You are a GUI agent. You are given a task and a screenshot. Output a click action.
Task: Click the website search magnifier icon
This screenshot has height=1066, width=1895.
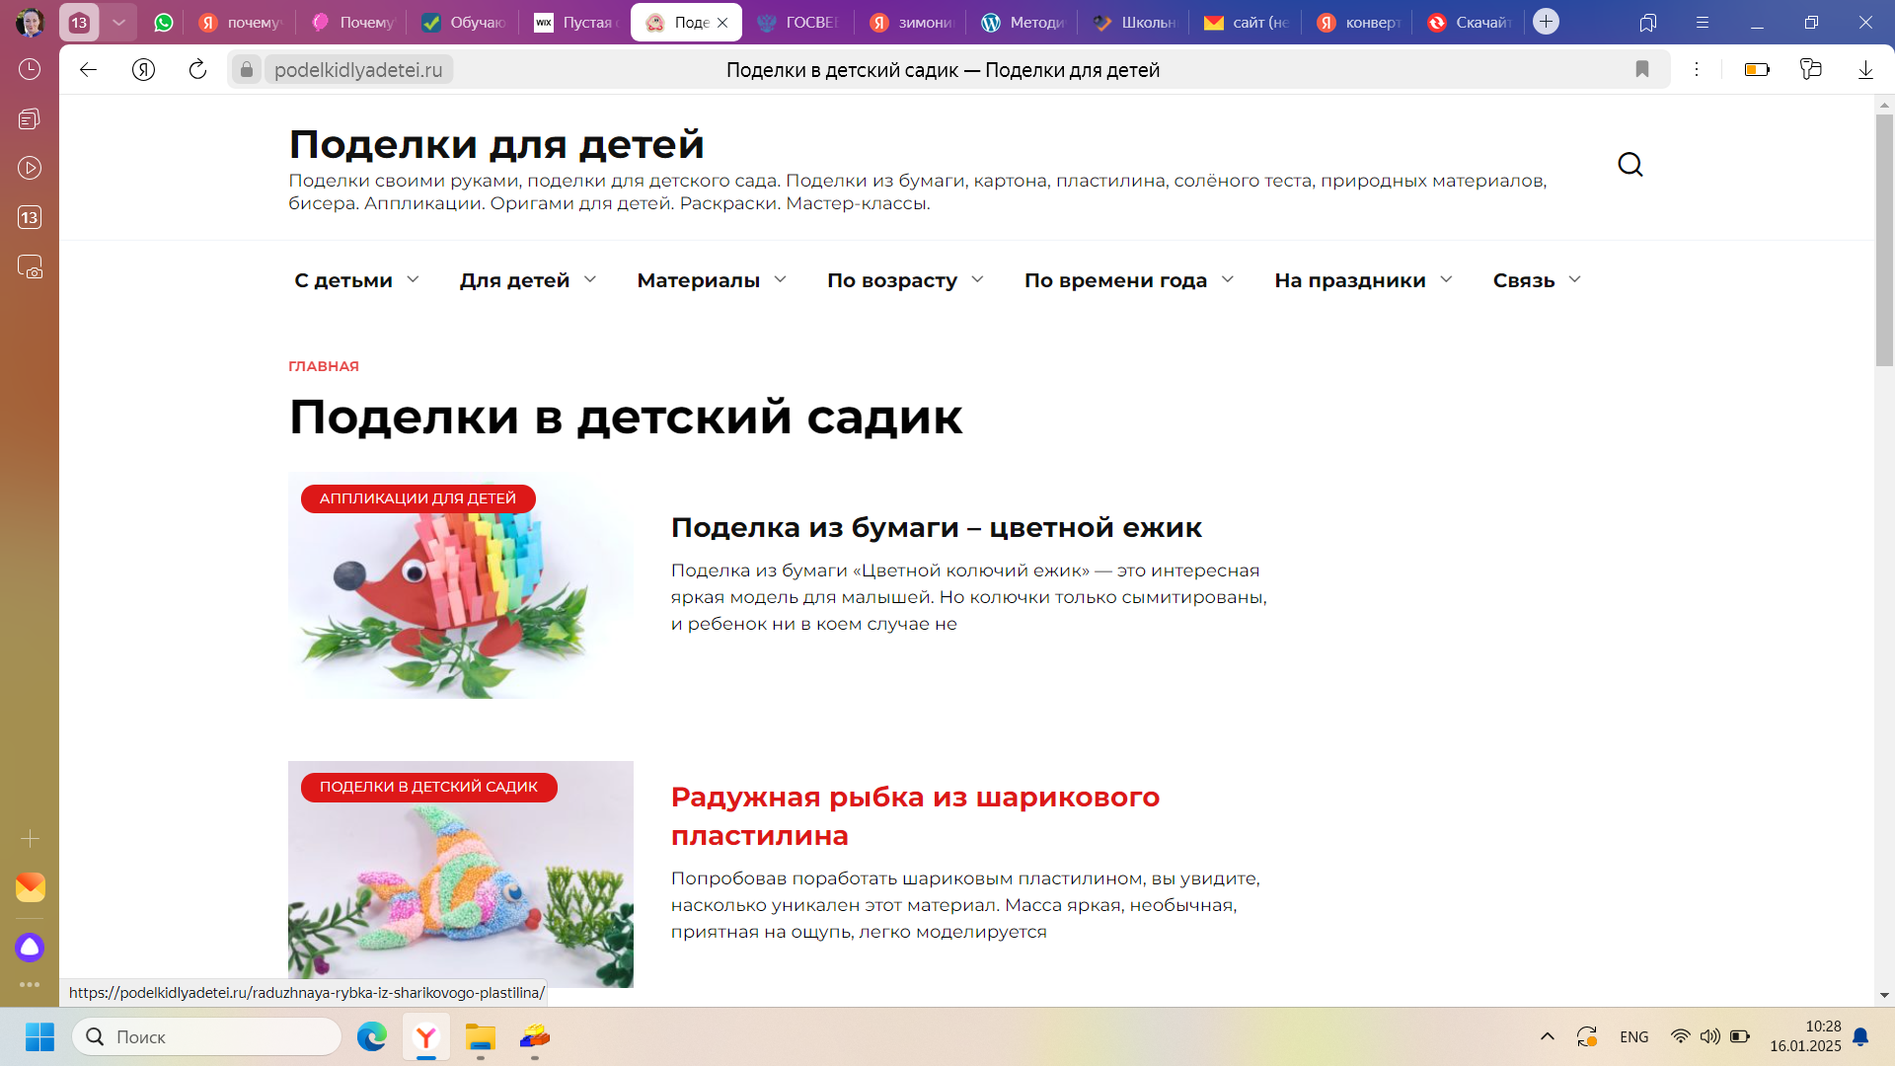[x=1630, y=165]
